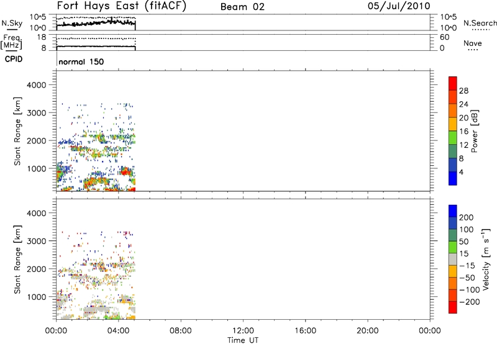Click the '04:00' time axis label

tap(118, 331)
